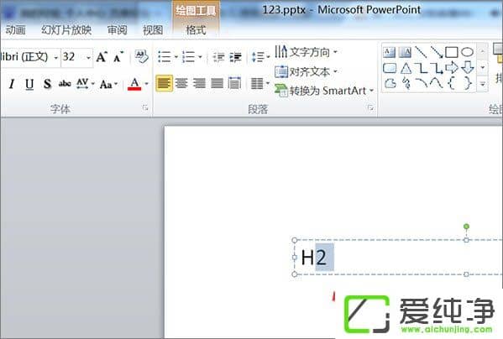This screenshot has height=339, width=503.
Task: Apply red font color A button
Action: point(134,84)
